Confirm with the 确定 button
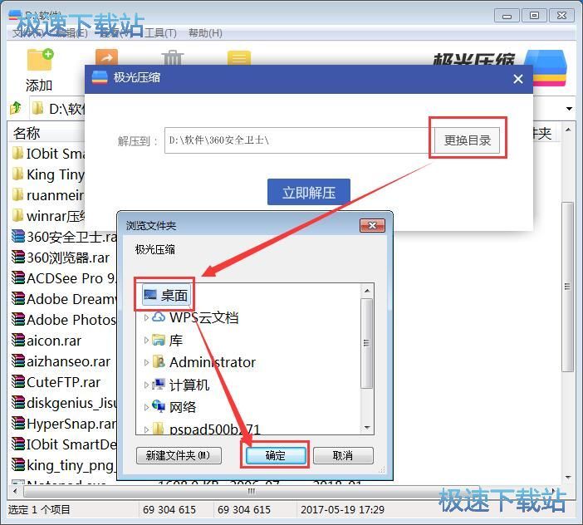The width and height of the screenshot is (583, 525). [x=276, y=455]
